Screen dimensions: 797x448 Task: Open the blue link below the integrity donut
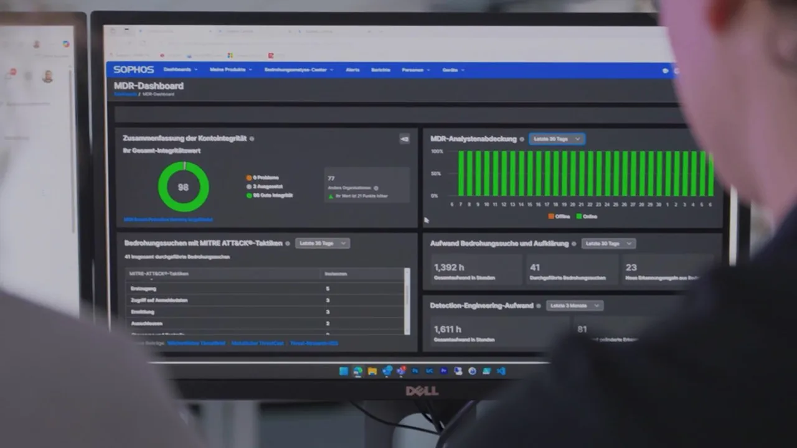coord(168,220)
